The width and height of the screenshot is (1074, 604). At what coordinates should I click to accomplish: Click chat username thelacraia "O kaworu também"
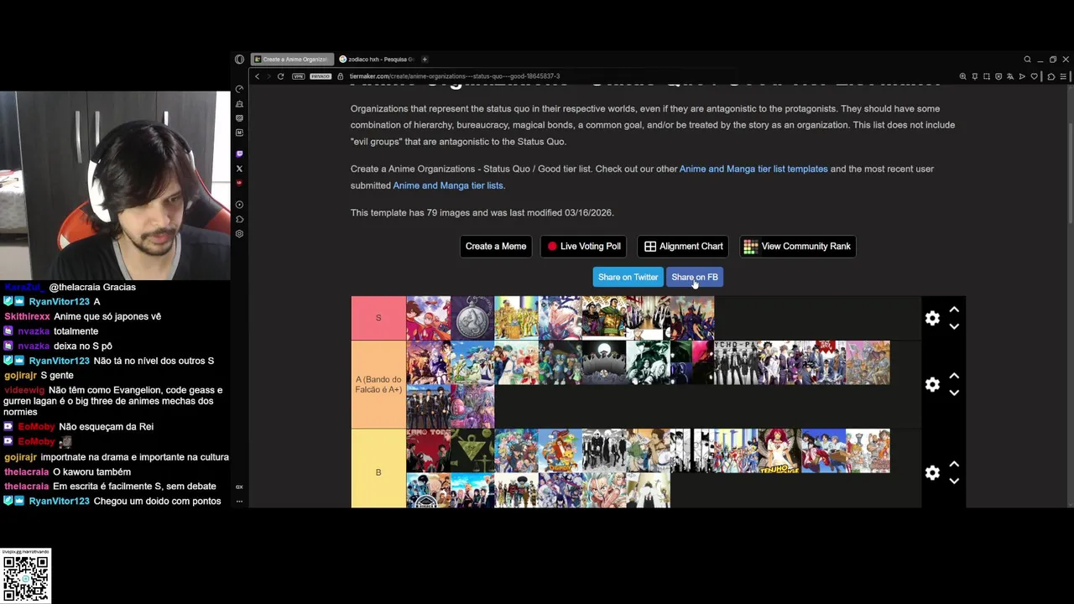pos(26,471)
